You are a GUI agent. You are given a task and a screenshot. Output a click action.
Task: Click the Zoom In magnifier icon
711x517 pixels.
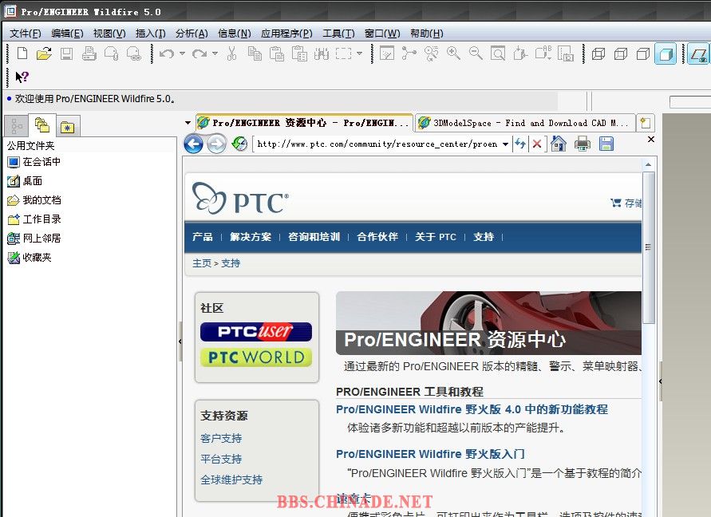click(453, 53)
